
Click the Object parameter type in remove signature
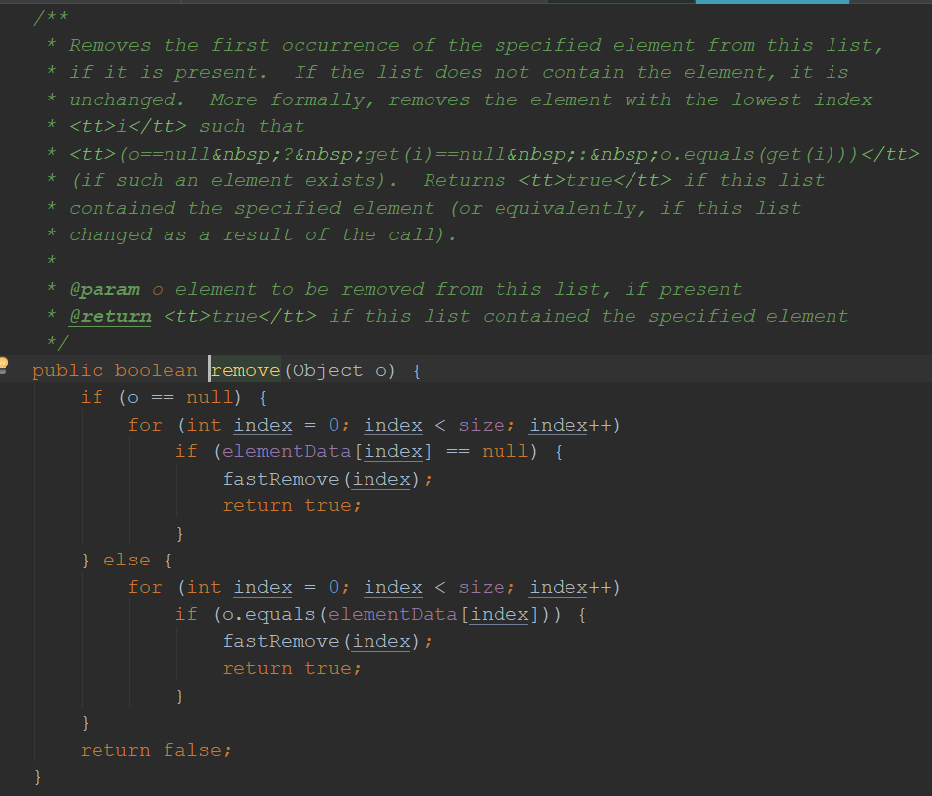(x=327, y=371)
